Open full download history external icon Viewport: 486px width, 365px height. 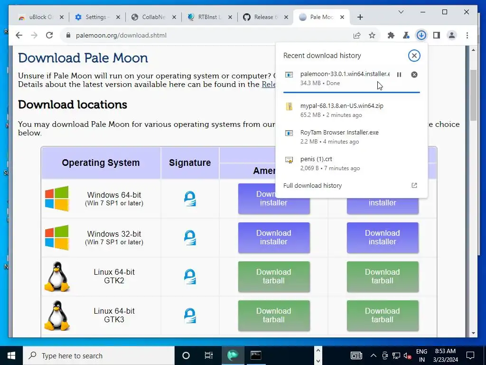pyautogui.click(x=414, y=185)
